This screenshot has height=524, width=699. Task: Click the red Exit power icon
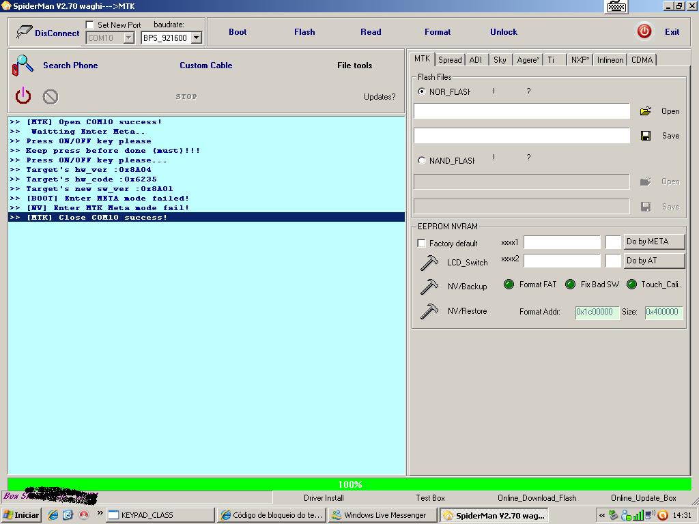point(644,31)
